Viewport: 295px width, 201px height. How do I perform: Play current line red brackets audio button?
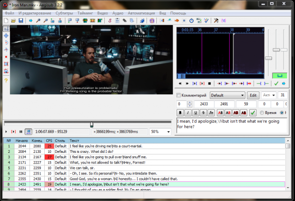pos(202,84)
